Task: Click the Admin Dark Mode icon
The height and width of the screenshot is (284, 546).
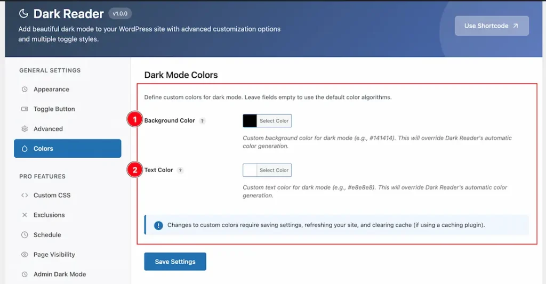Action: click(x=25, y=274)
